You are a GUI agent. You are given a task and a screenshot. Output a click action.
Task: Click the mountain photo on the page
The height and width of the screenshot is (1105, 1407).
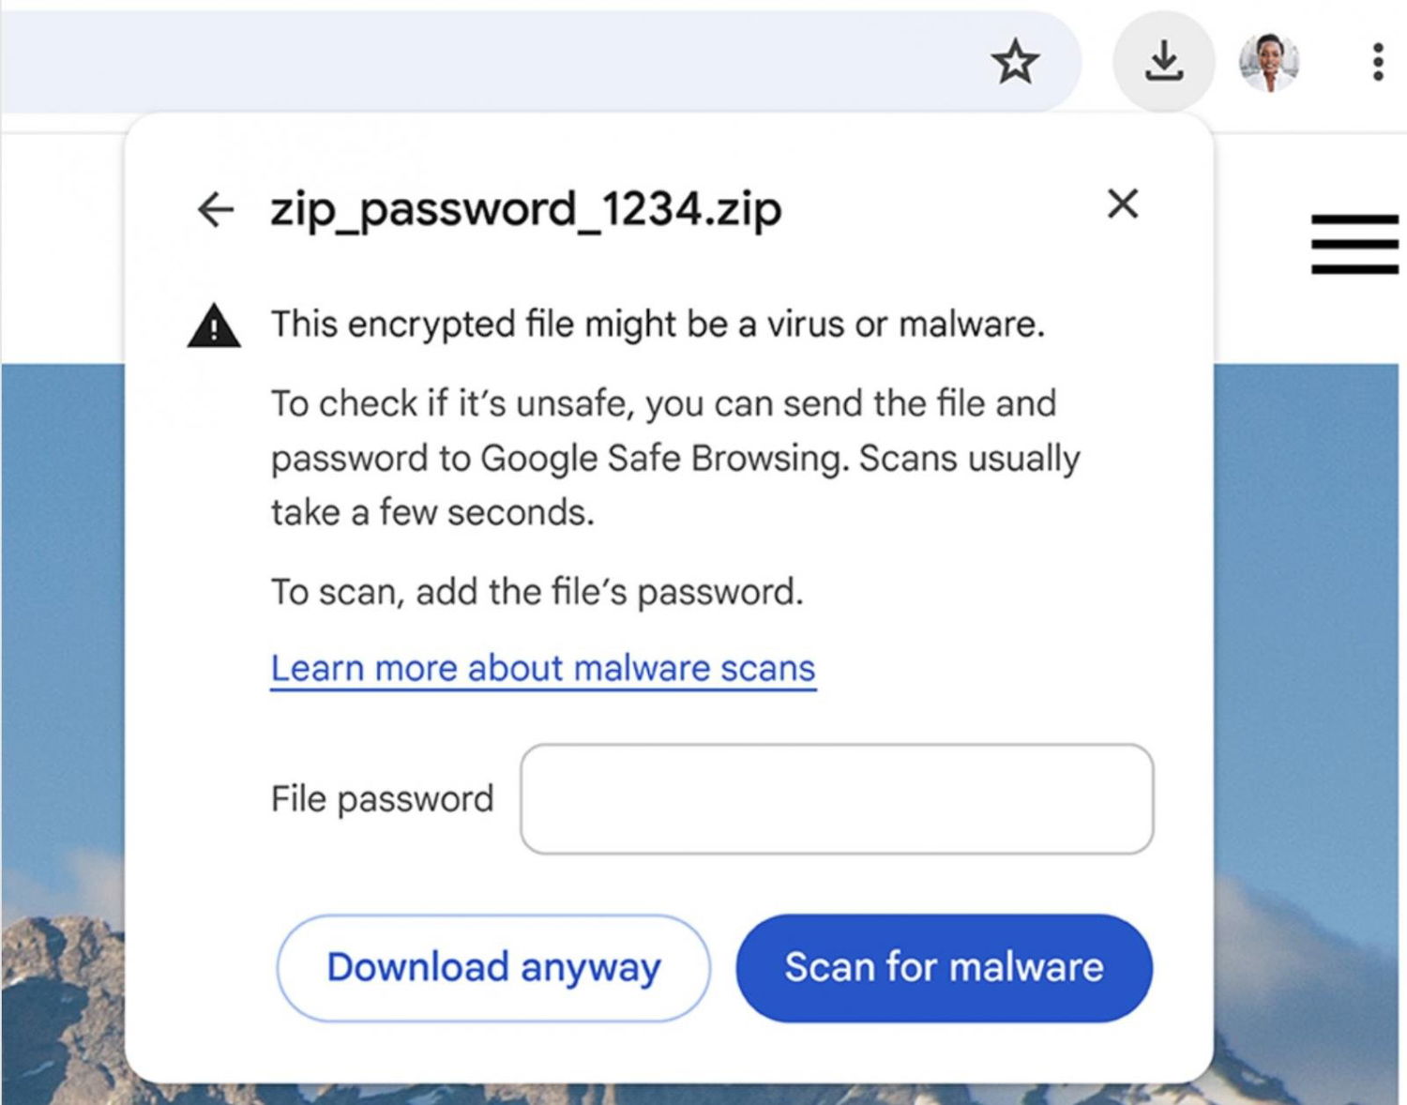tap(56, 1013)
